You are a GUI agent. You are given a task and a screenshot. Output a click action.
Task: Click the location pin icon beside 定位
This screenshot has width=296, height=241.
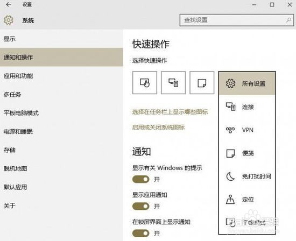[x=230, y=200]
